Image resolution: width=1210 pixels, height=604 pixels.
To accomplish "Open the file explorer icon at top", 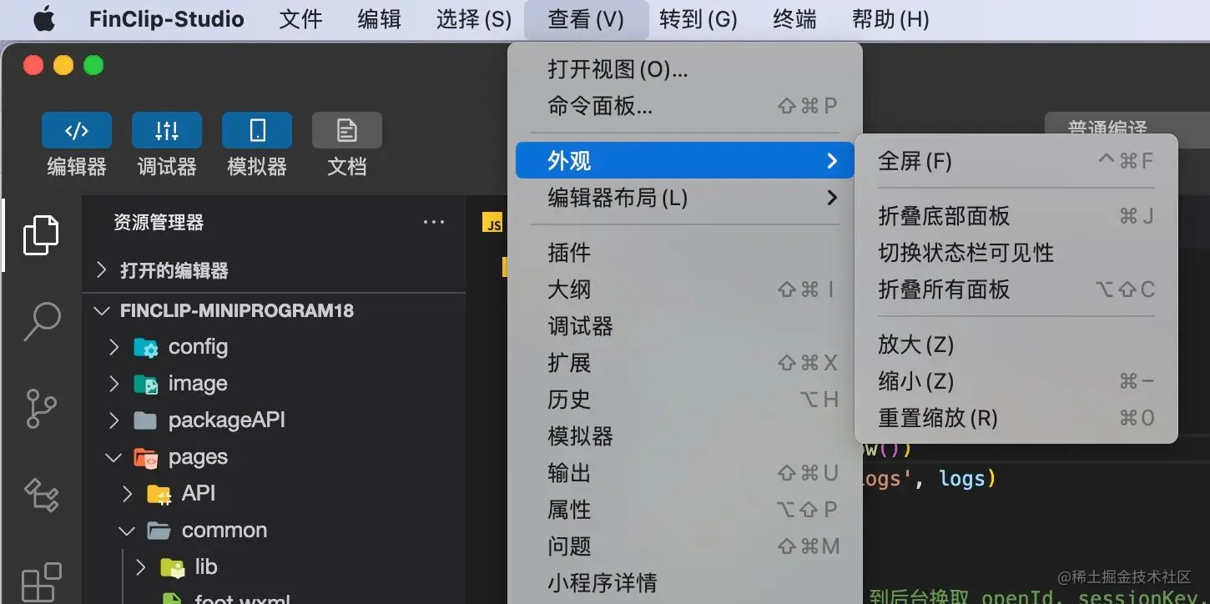I will tap(43, 234).
